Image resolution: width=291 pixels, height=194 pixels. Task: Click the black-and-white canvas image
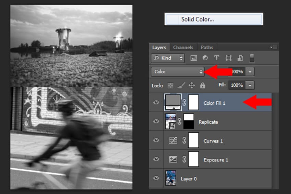click(71, 97)
